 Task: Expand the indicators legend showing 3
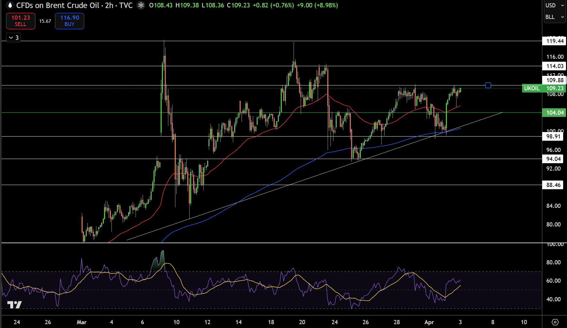point(13,38)
